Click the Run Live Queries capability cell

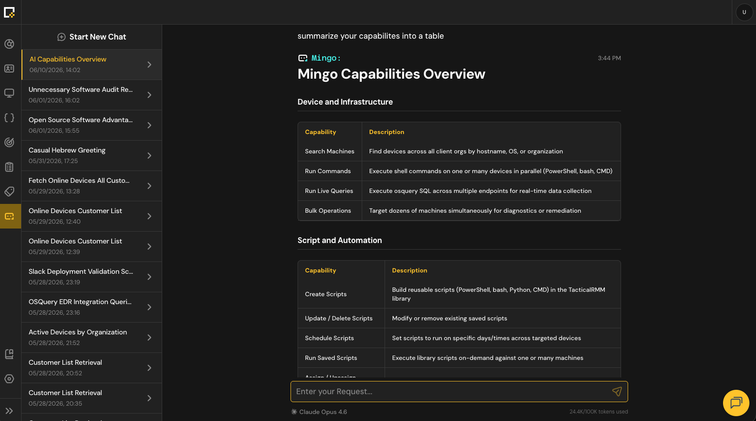(x=329, y=191)
